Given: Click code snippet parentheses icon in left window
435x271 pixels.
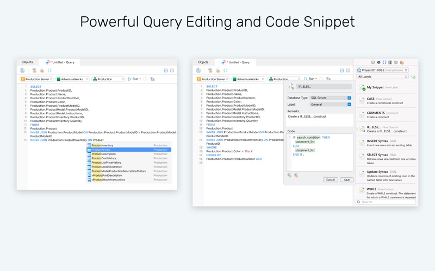Looking at the screenshot, I should pos(49,70).
